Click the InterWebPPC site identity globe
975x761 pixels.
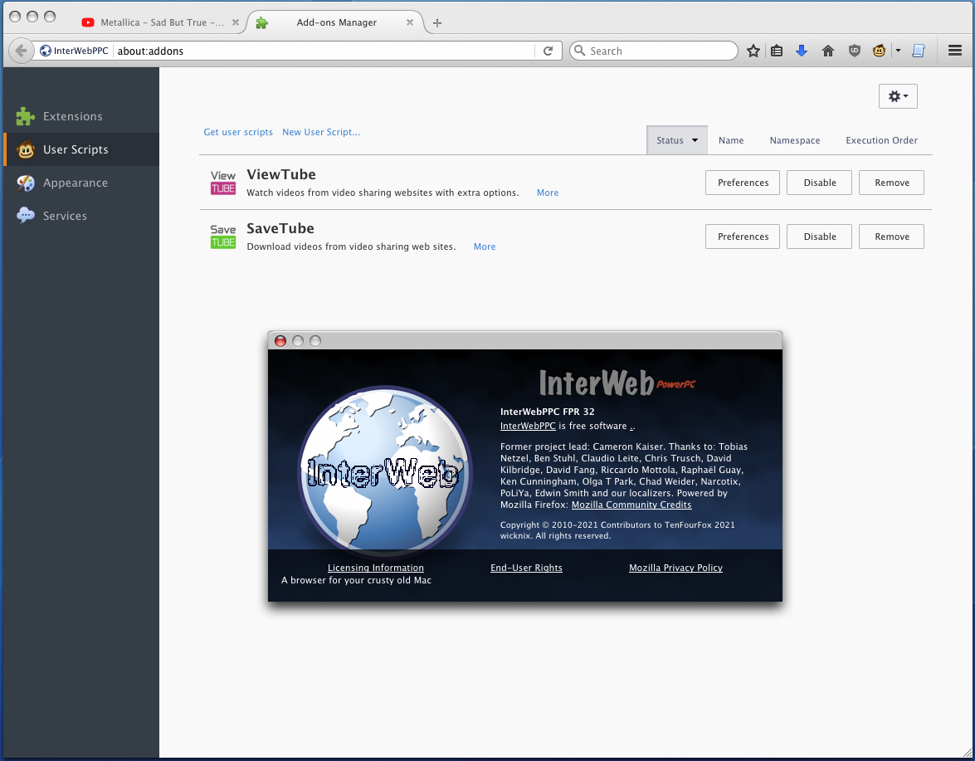(x=46, y=51)
